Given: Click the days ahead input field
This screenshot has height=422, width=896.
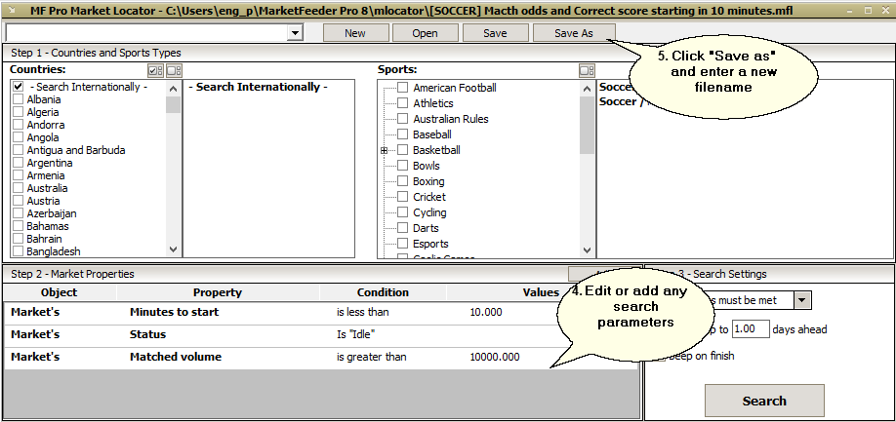Looking at the screenshot, I should (751, 329).
